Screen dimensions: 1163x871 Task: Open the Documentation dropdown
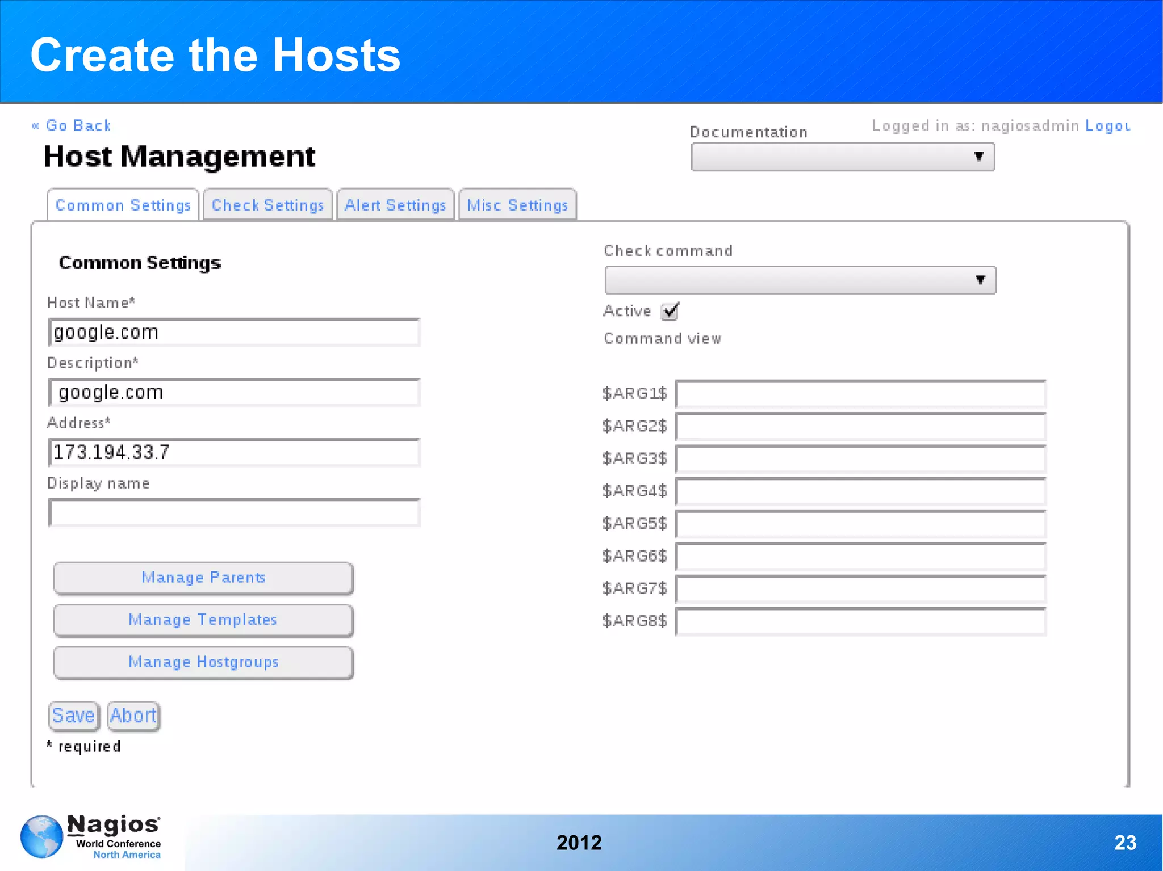click(842, 157)
